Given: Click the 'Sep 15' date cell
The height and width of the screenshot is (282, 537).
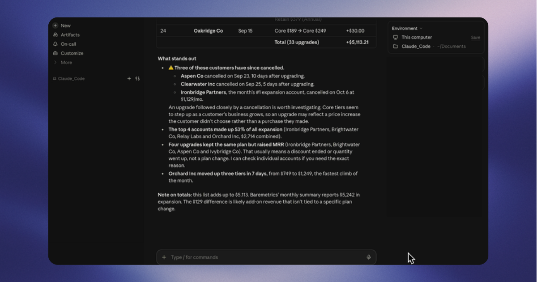Looking at the screenshot, I should [245, 31].
